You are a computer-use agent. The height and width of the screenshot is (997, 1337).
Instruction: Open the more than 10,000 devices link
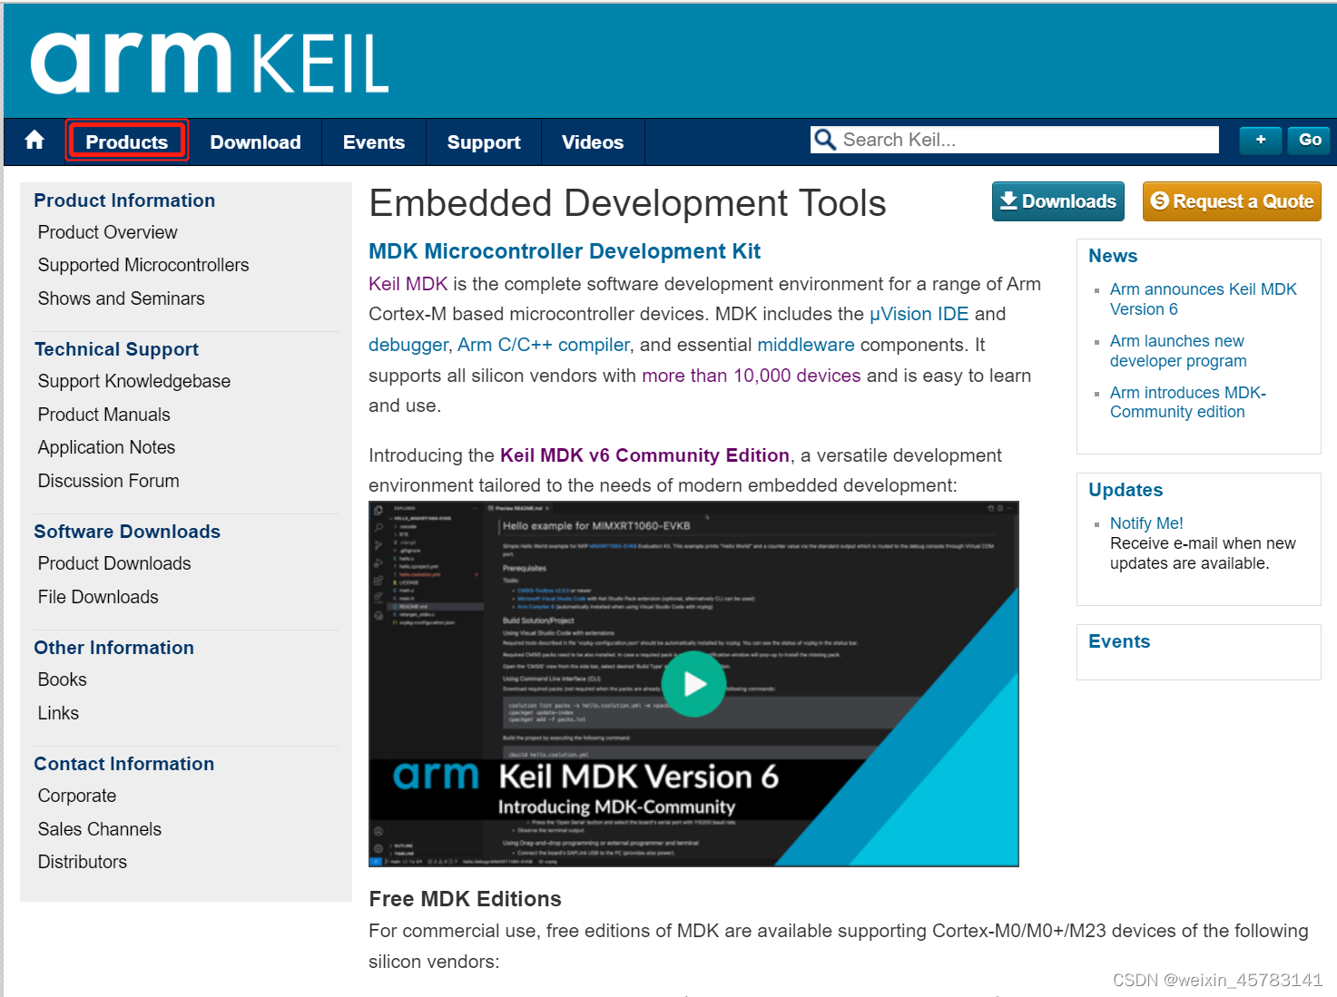pyautogui.click(x=752, y=376)
